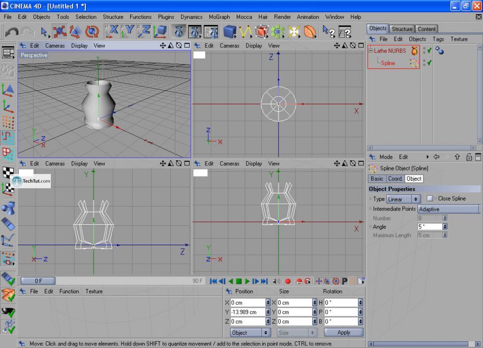Click the Y position input field

[x=248, y=312]
